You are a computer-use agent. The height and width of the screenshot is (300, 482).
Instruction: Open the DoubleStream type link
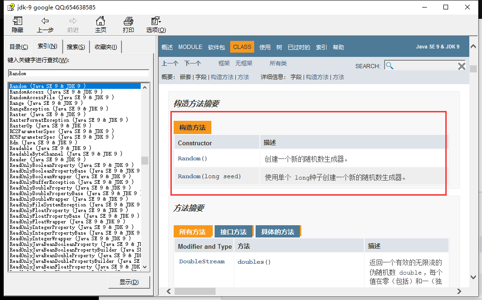coord(201,261)
